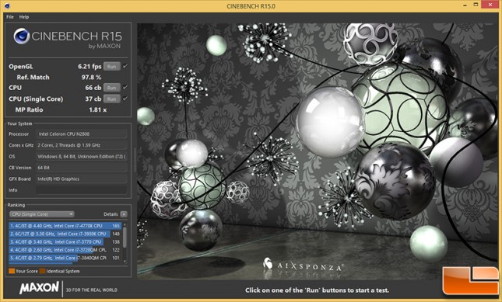Toggle the CPU test checkmark

click(x=125, y=87)
